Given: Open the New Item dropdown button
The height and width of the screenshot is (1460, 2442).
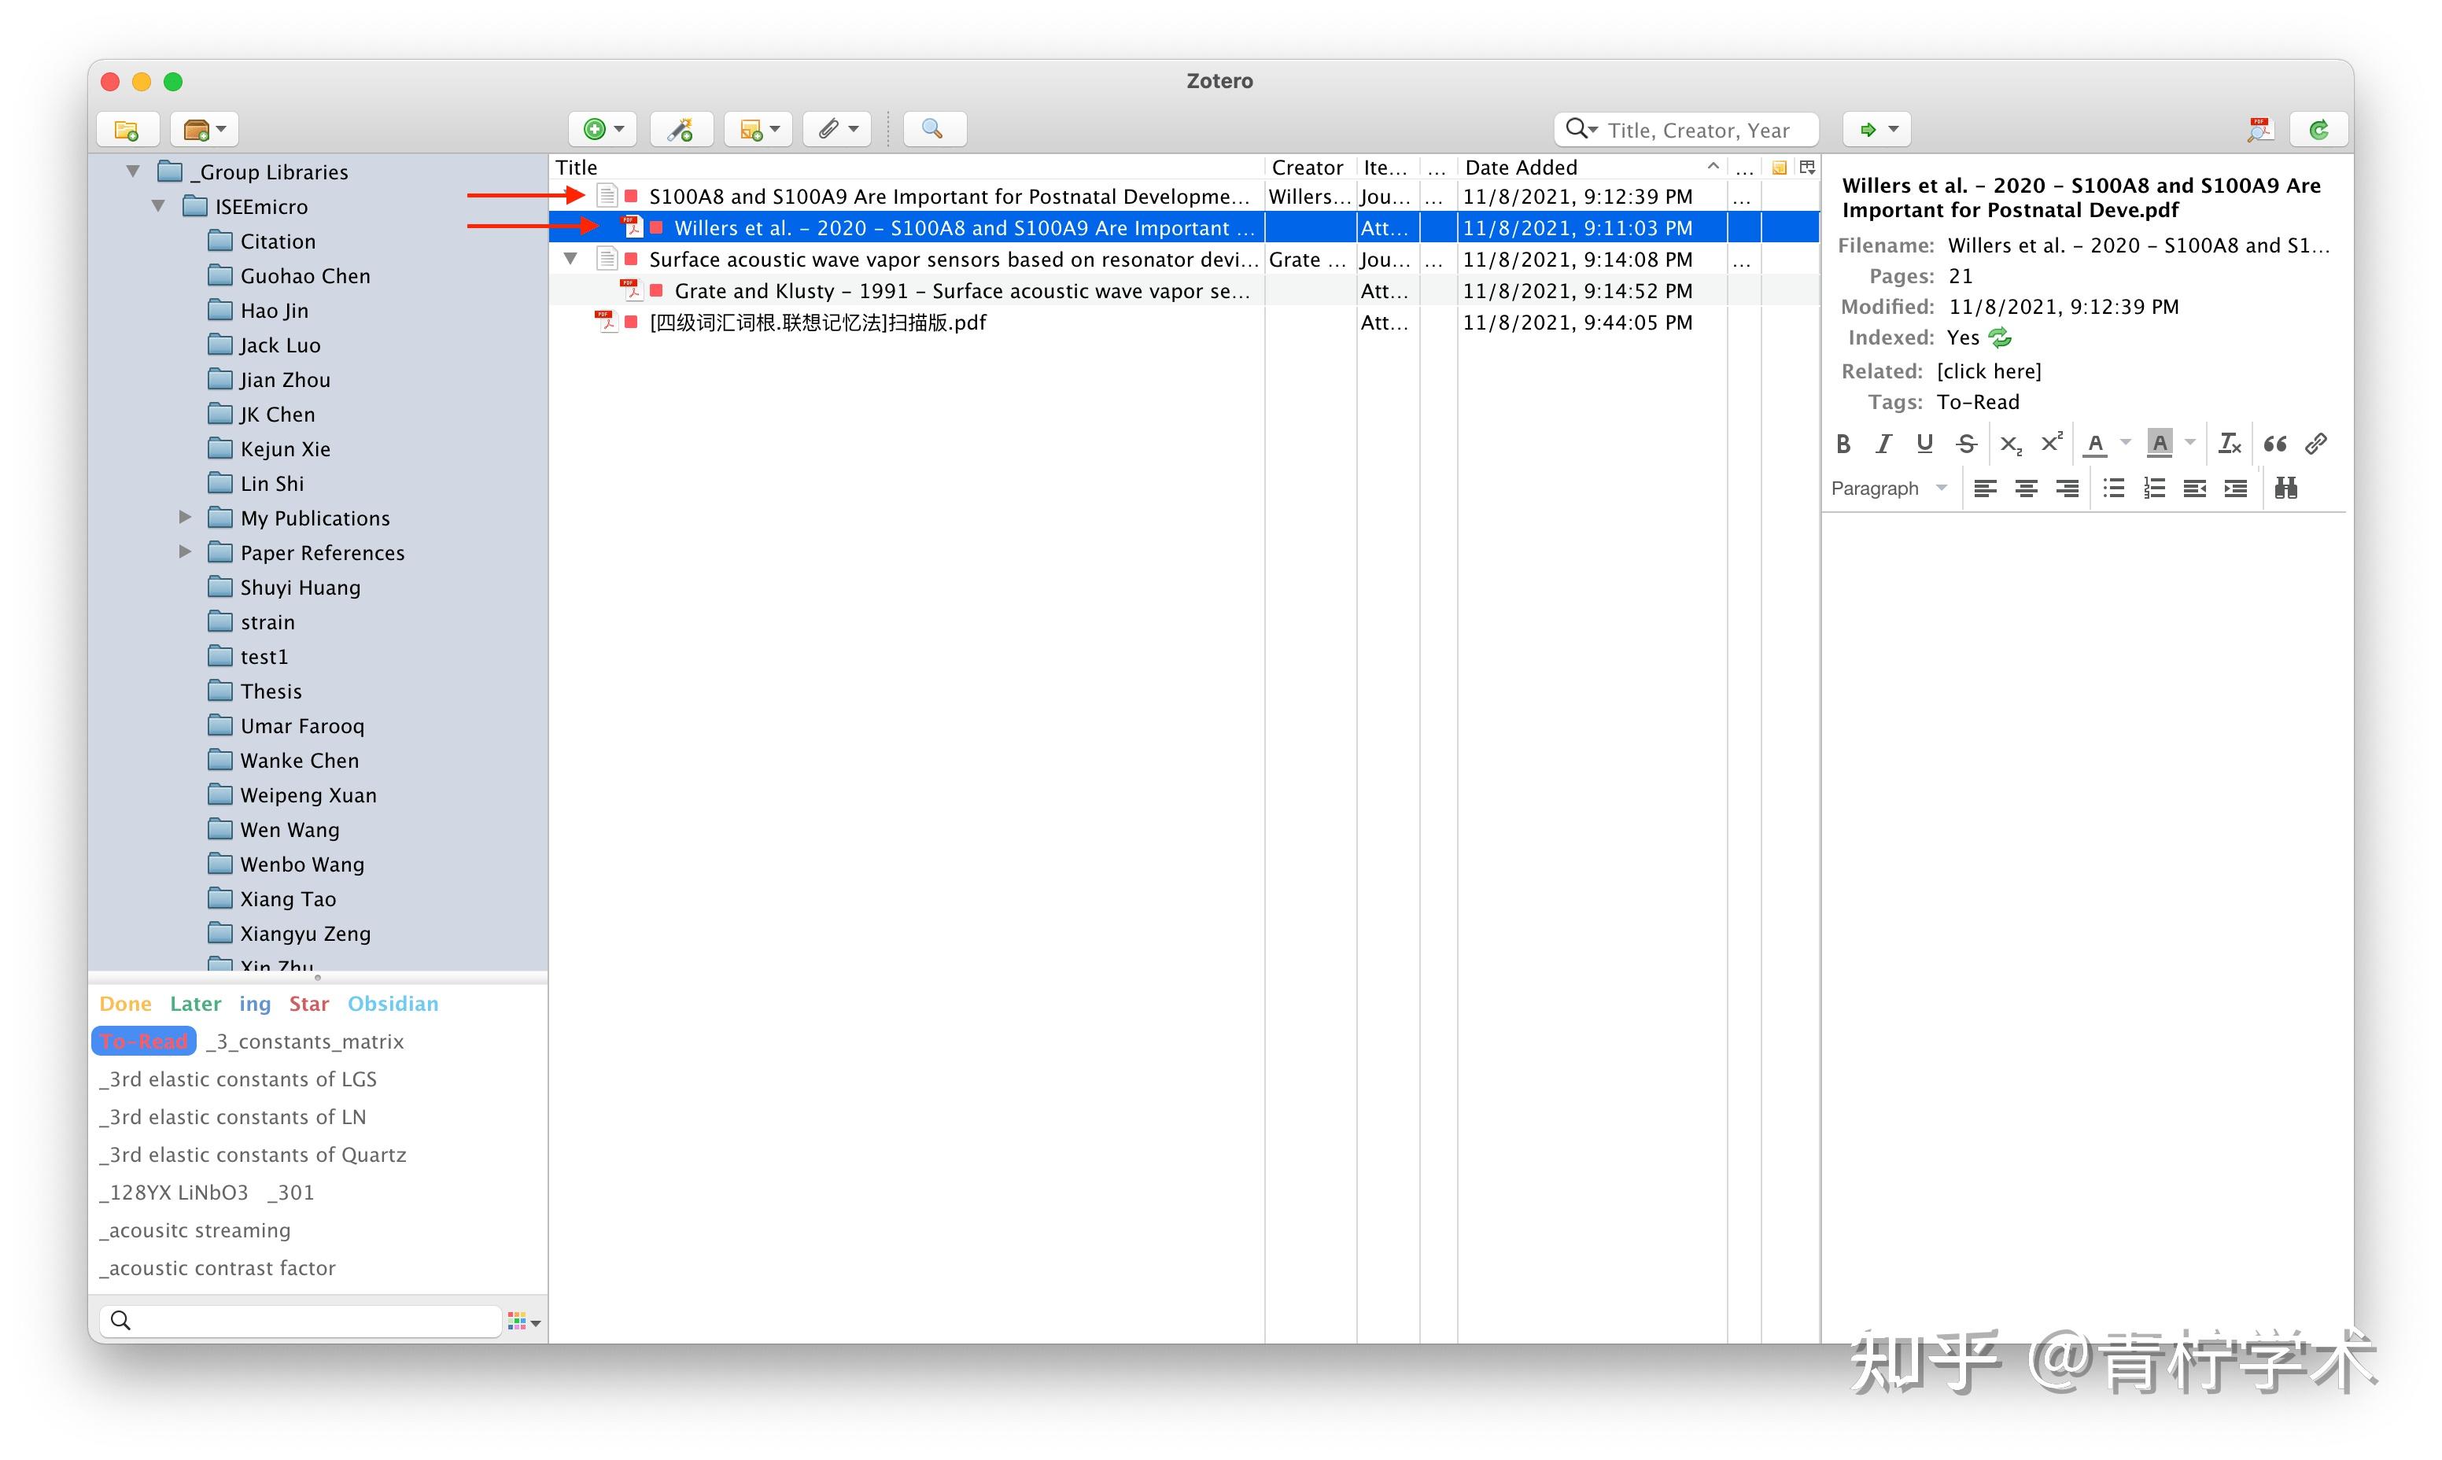Looking at the screenshot, I should [603, 130].
